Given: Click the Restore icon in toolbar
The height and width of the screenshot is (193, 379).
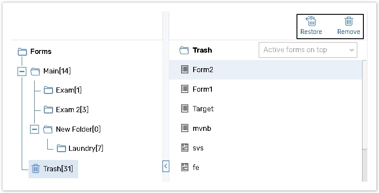Looking at the screenshot, I should click(311, 21).
